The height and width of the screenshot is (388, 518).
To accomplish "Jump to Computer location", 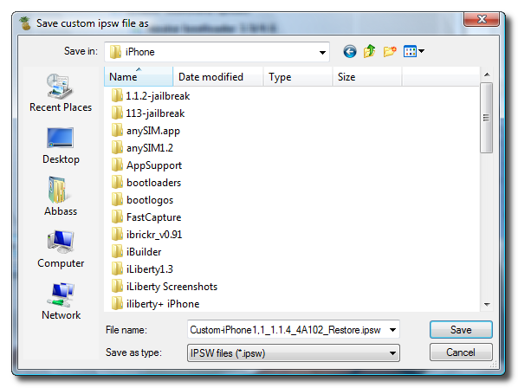I will [61, 249].
